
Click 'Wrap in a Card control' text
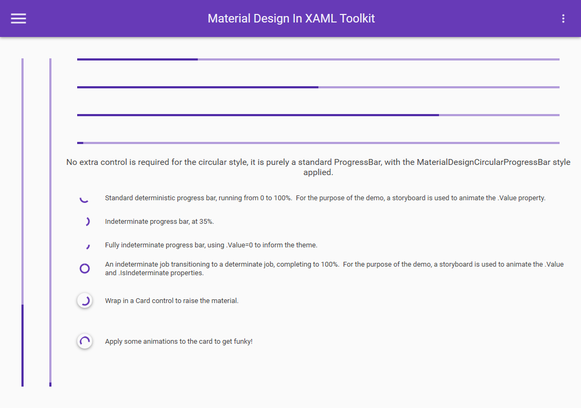pyautogui.click(x=172, y=300)
